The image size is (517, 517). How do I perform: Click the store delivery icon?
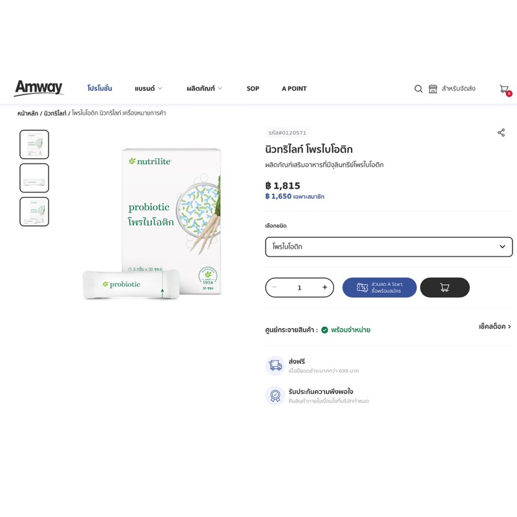433,89
